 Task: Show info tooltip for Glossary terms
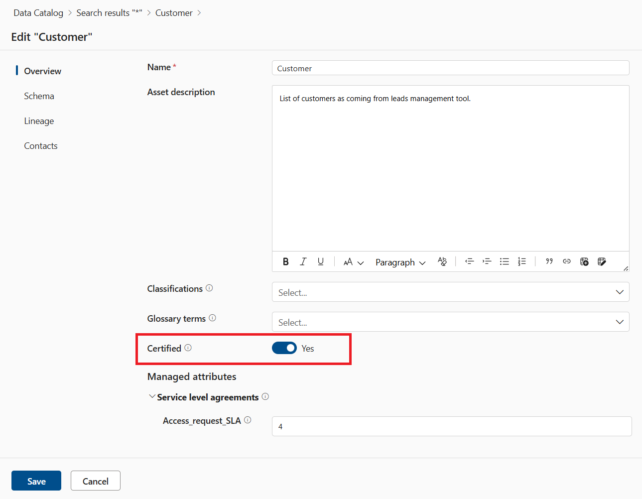[212, 318]
